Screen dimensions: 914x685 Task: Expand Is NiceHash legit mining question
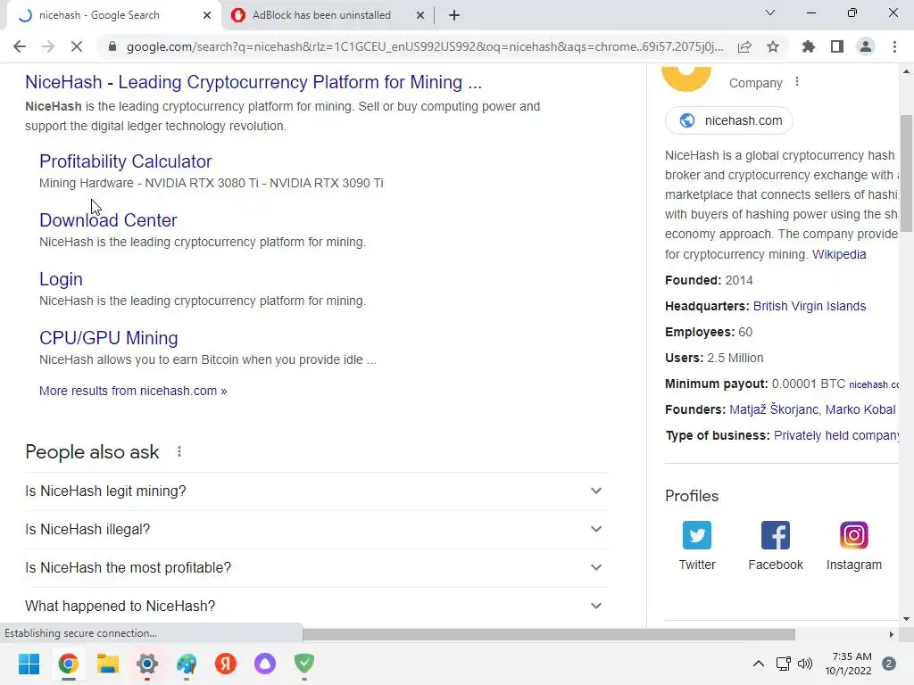[x=316, y=491]
